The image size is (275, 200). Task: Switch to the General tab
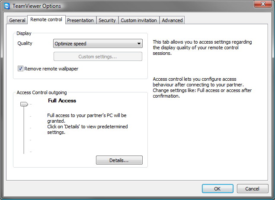pyautogui.click(x=17, y=20)
